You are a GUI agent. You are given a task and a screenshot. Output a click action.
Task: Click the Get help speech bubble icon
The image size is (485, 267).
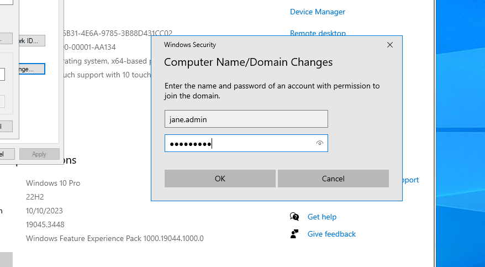(294, 217)
